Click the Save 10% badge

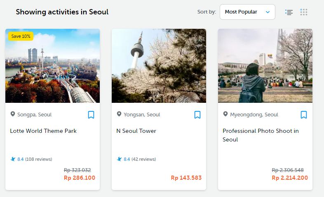(x=21, y=36)
